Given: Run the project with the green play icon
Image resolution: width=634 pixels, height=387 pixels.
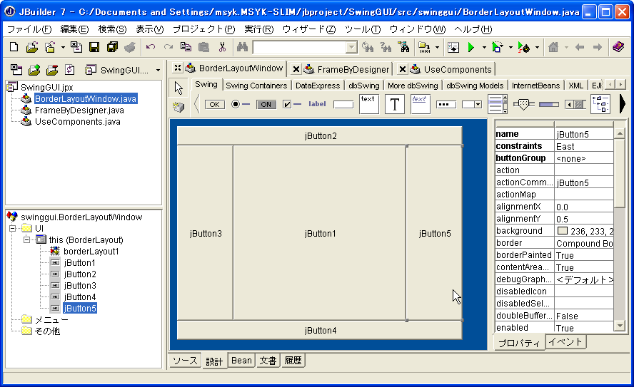Looking at the screenshot, I should (x=471, y=47).
